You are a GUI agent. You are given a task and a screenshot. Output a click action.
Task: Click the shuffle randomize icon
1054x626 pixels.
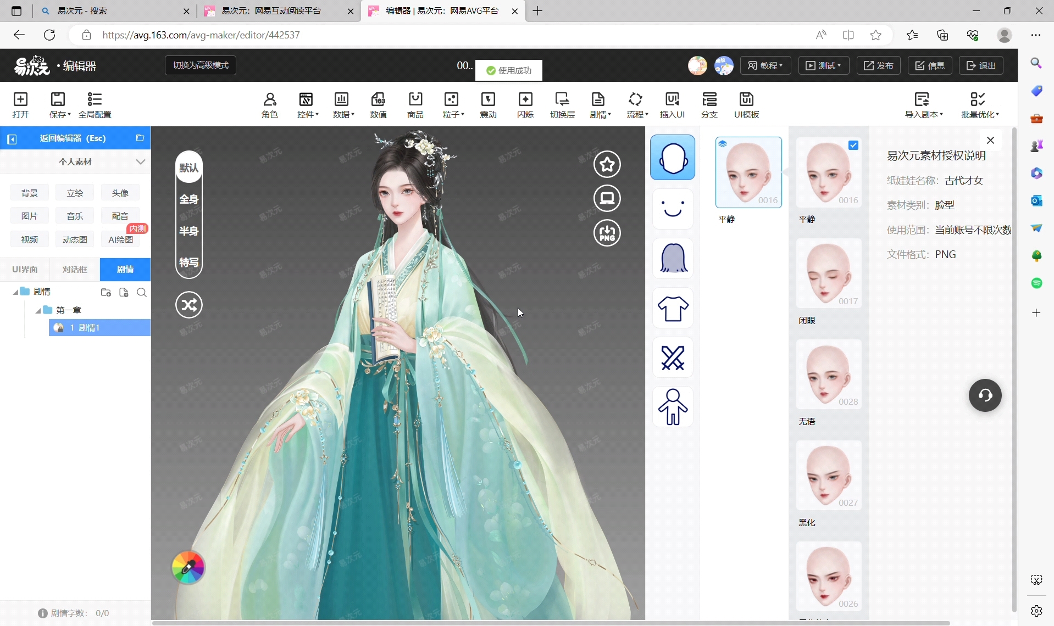coord(189,305)
